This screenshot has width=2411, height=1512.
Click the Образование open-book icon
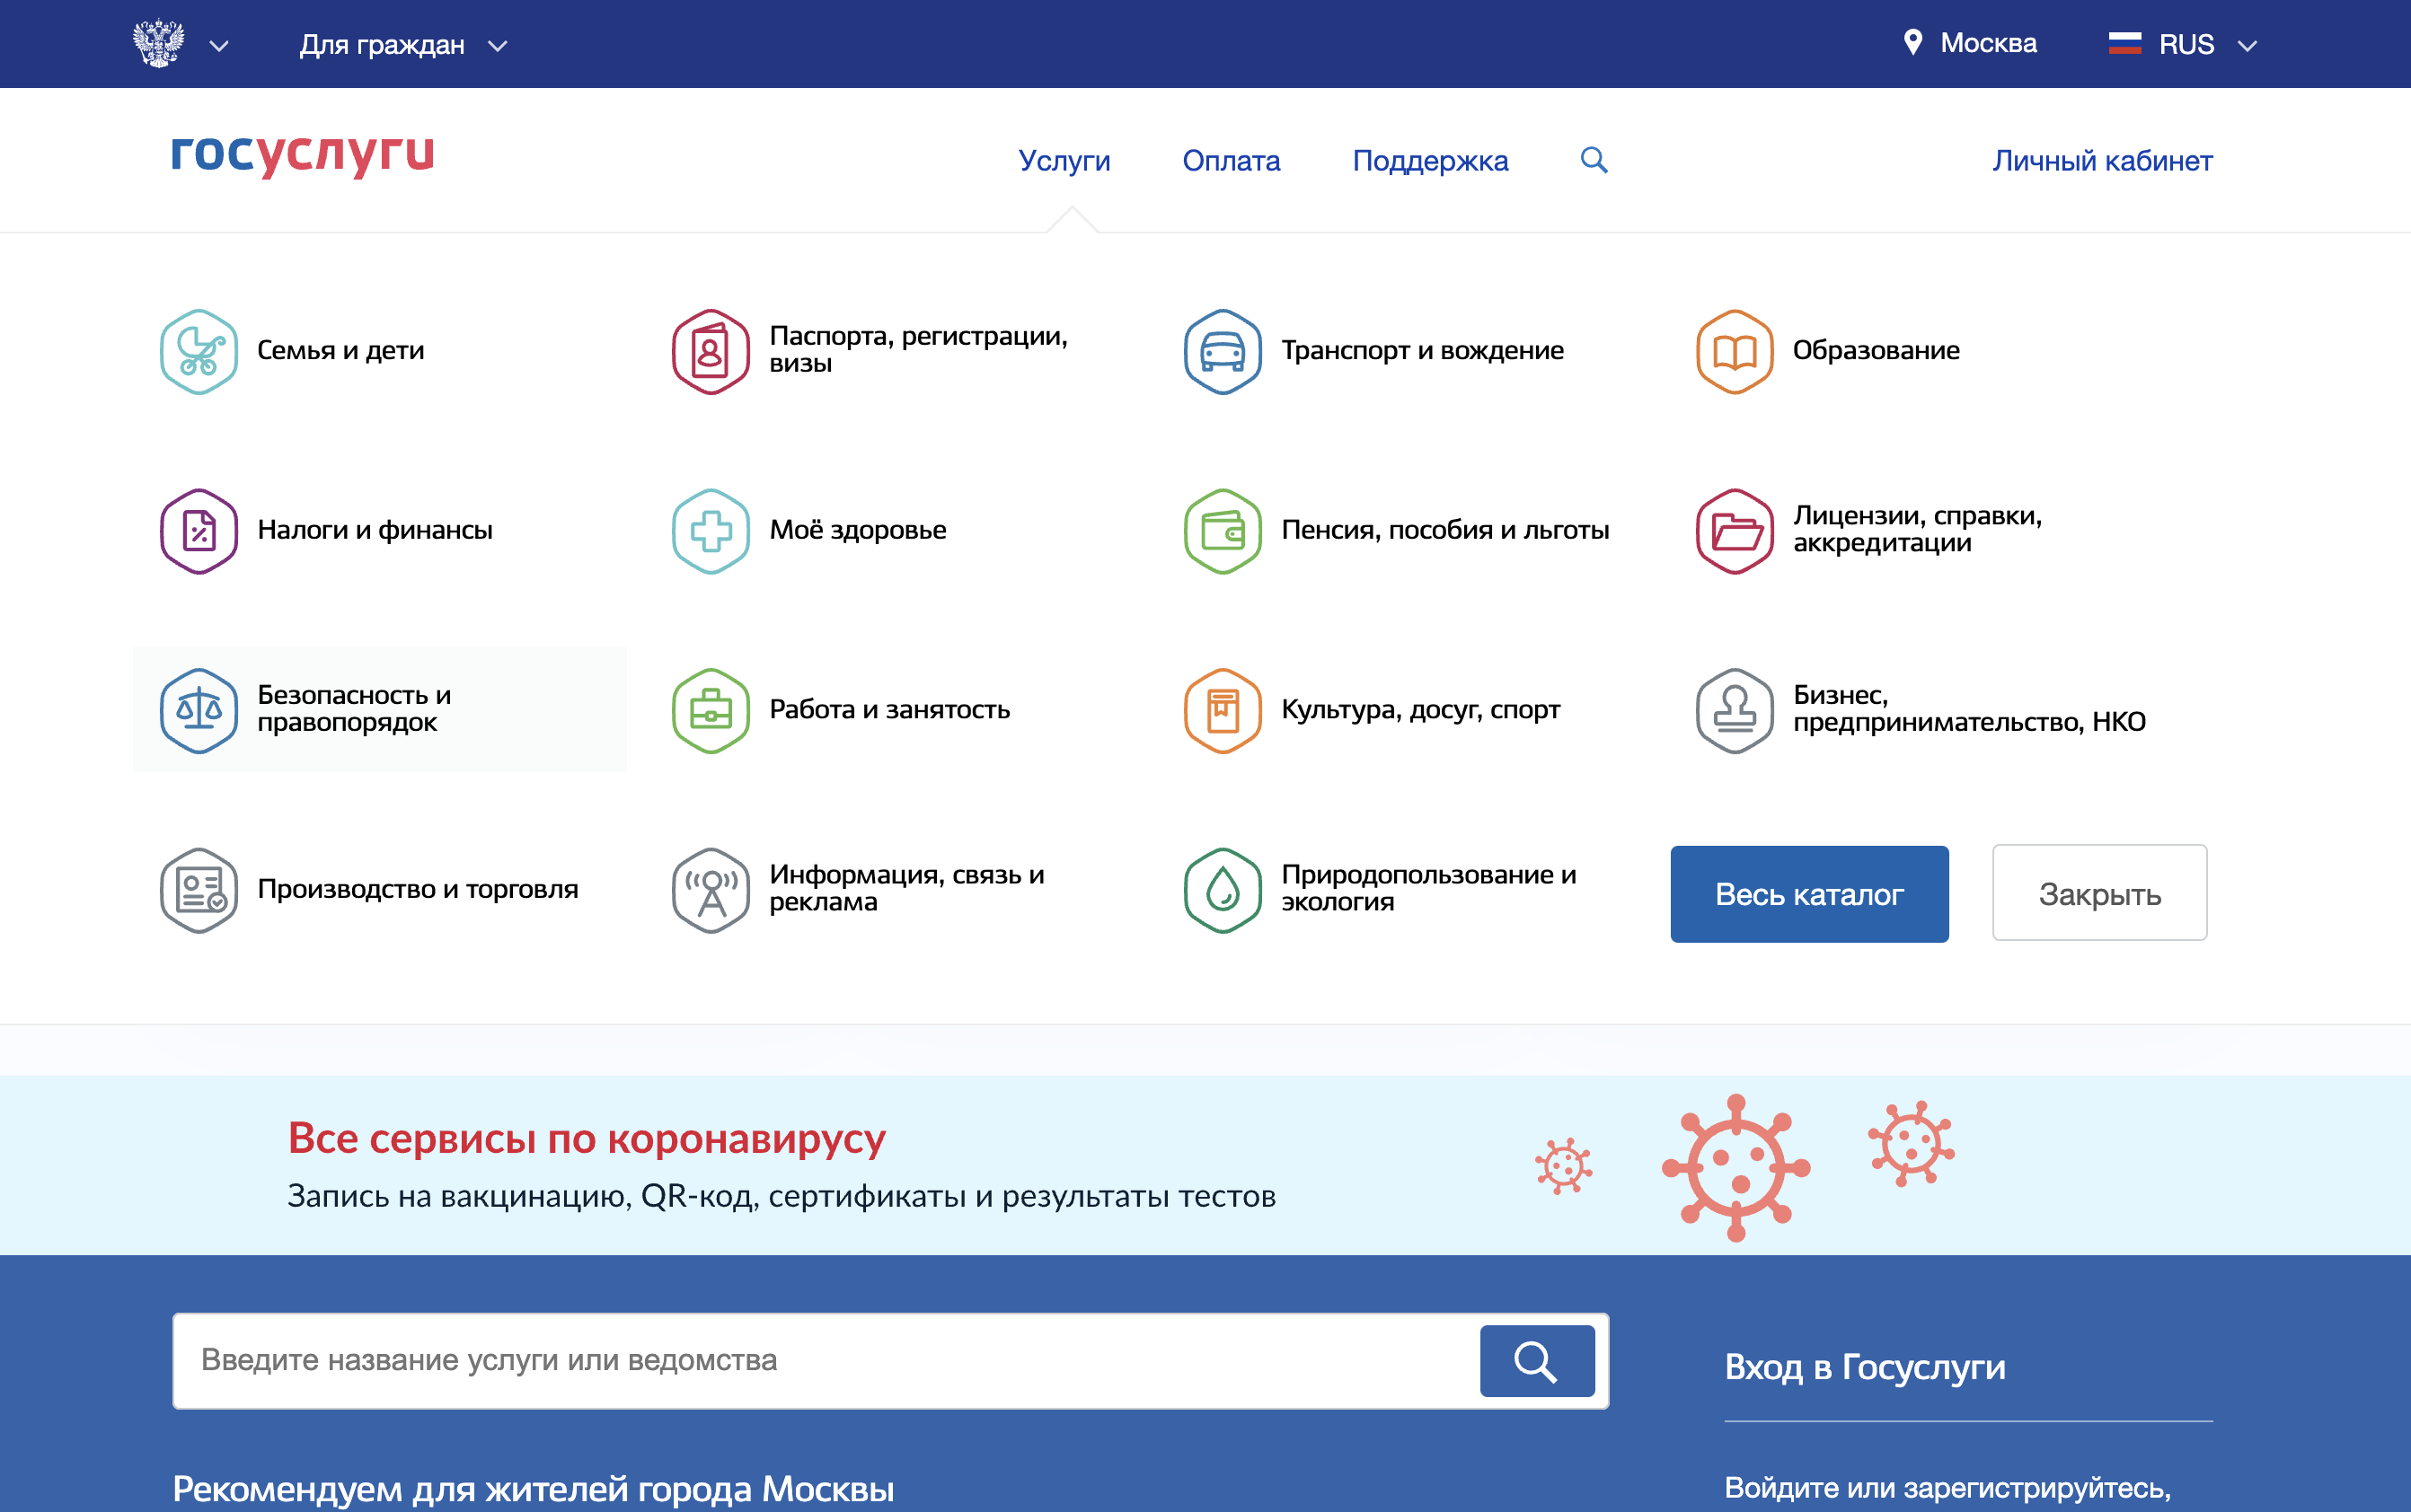point(1734,351)
